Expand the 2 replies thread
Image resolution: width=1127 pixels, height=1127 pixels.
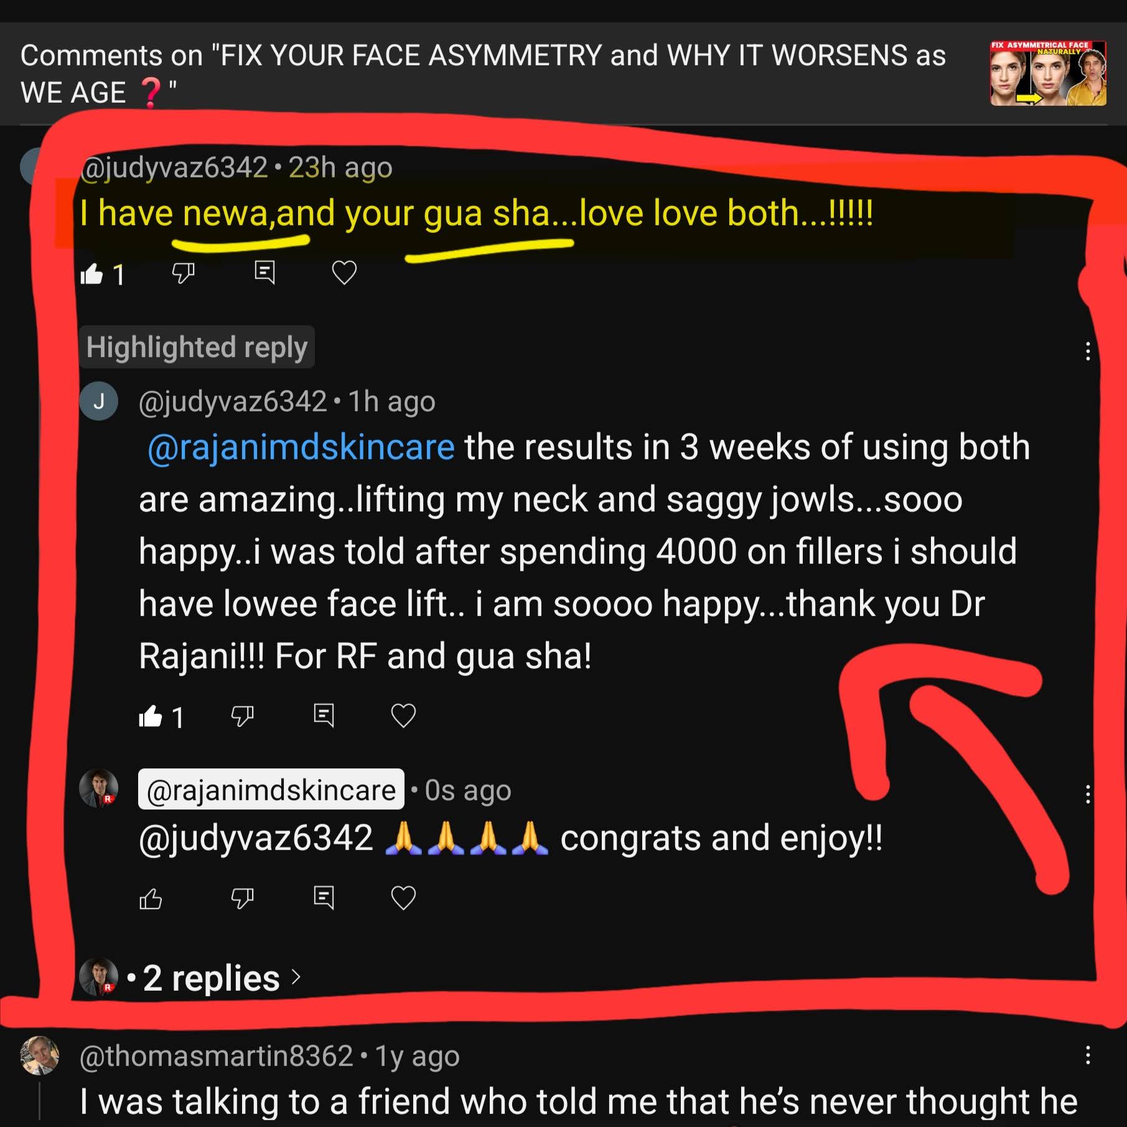(x=212, y=978)
